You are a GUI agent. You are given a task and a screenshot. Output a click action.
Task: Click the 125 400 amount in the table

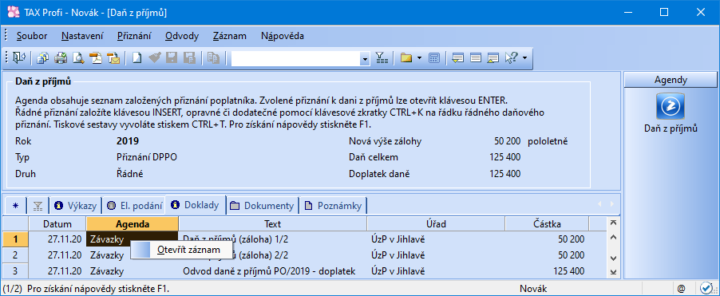click(547, 270)
